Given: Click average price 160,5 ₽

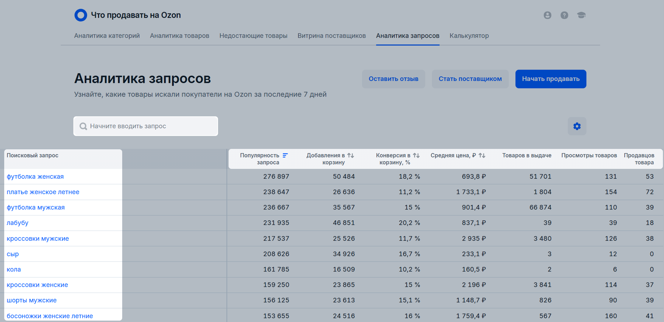Looking at the screenshot, I should pos(474,269).
